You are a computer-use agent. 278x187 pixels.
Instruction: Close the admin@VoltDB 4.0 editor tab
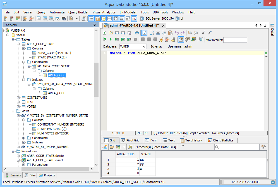click(163, 25)
